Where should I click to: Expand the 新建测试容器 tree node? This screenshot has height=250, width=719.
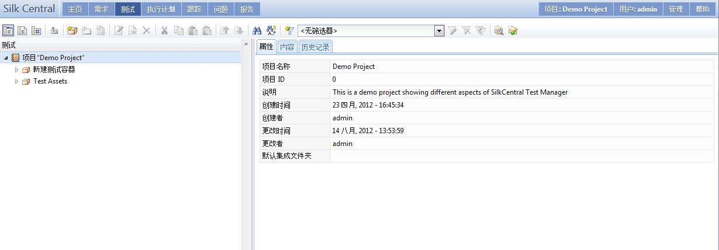pos(17,70)
